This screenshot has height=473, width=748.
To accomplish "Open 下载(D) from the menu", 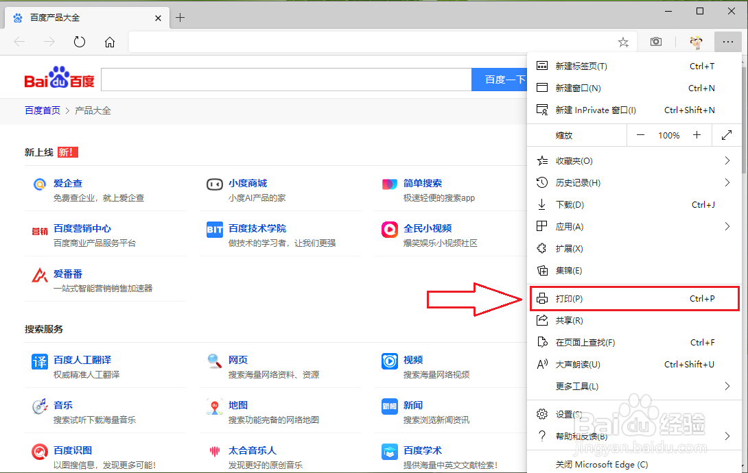I will click(x=634, y=205).
